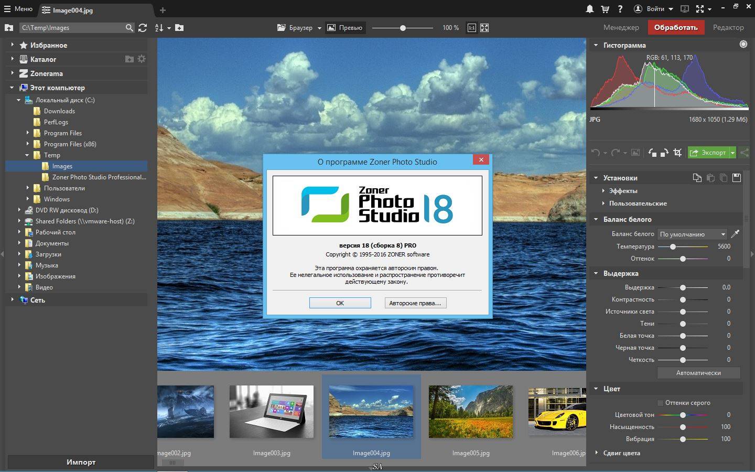Click the search magnifier in path field
This screenshot has width=755, height=472.
point(130,28)
